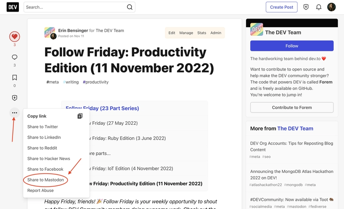Choose Share to Twitter

tap(43, 127)
